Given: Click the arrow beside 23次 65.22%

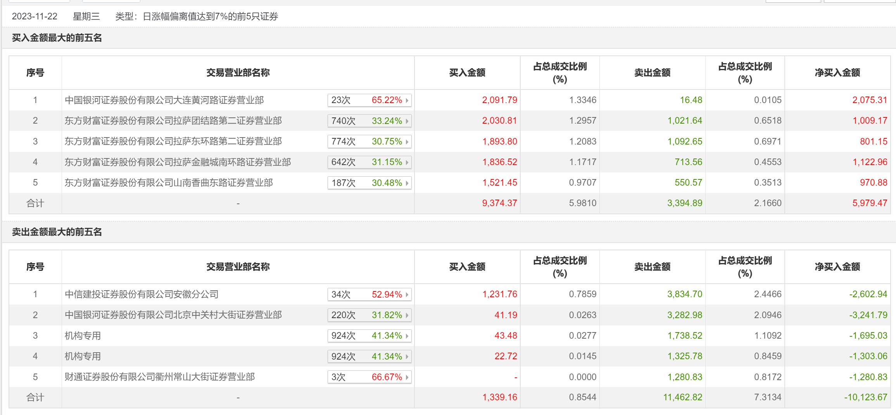Looking at the screenshot, I should tap(407, 100).
